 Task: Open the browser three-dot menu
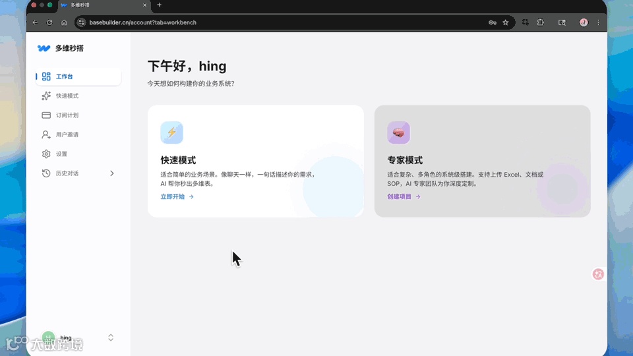coord(598,22)
